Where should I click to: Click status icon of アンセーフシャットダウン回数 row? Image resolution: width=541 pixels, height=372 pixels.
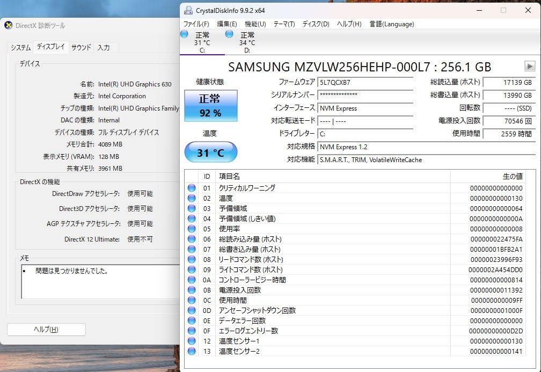[x=192, y=310]
